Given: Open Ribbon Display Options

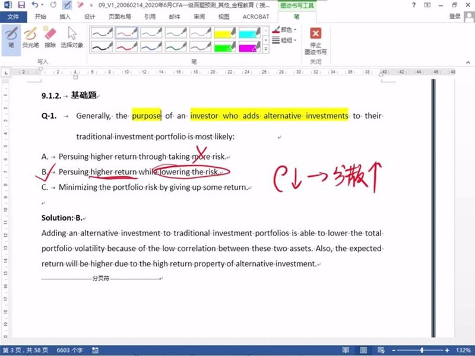Looking at the screenshot, I should [x=427, y=5].
